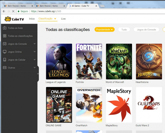Open the MapleStory cover art
Image resolution: width=165 pixels, height=133 pixels.
tap(119, 105)
